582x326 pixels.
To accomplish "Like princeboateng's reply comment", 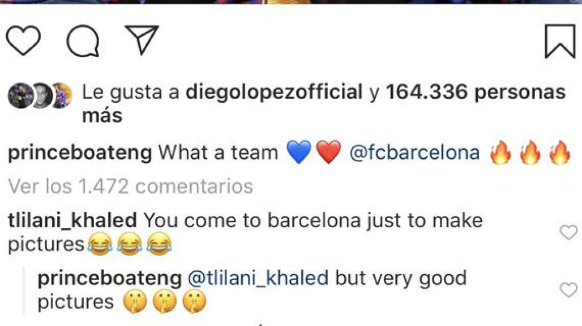I will [568, 290].
